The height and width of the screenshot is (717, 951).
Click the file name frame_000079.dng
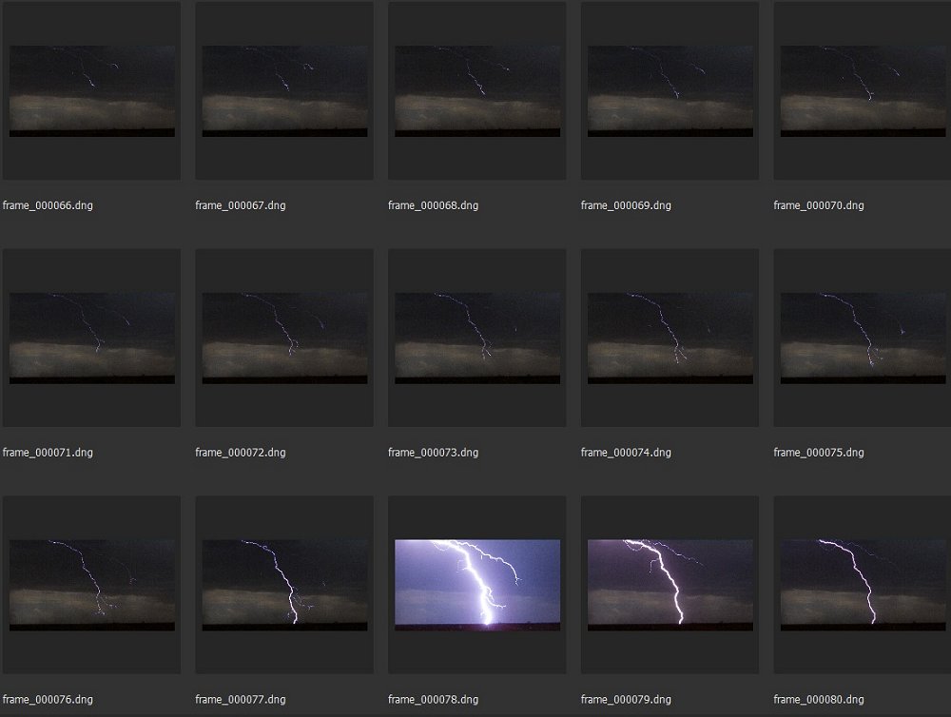[627, 700]
